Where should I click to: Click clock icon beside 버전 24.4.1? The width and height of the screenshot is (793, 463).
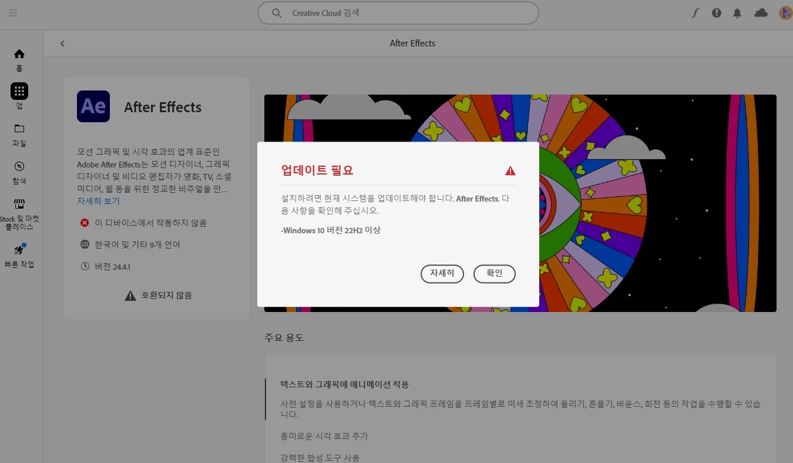click(x=85, y=266)
